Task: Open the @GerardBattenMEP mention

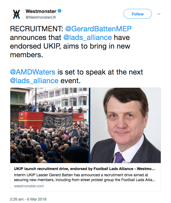Action: tap(98, 29)
